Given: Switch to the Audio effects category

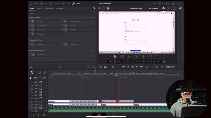Looking at the screenshot, I should 39,9.
